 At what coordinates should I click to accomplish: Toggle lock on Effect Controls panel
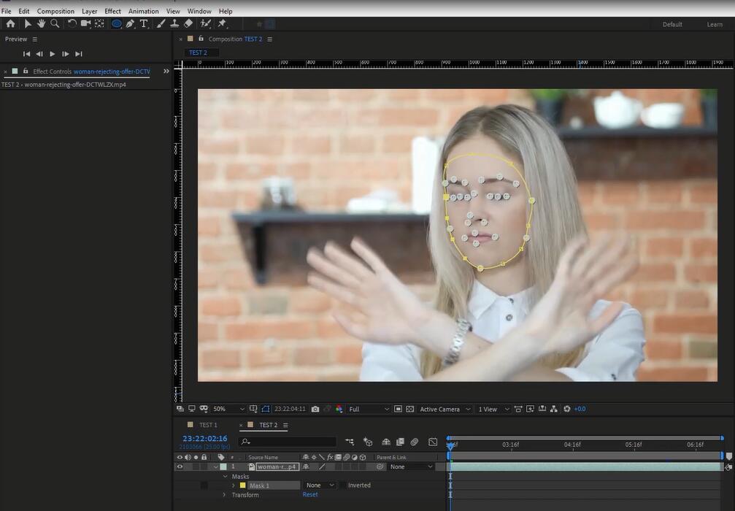26,72
